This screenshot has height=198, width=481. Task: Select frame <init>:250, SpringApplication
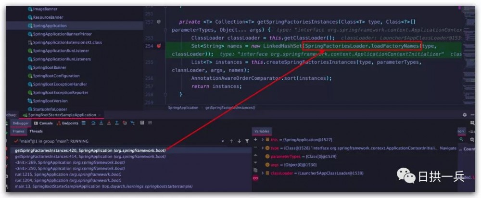pos(131,168)
